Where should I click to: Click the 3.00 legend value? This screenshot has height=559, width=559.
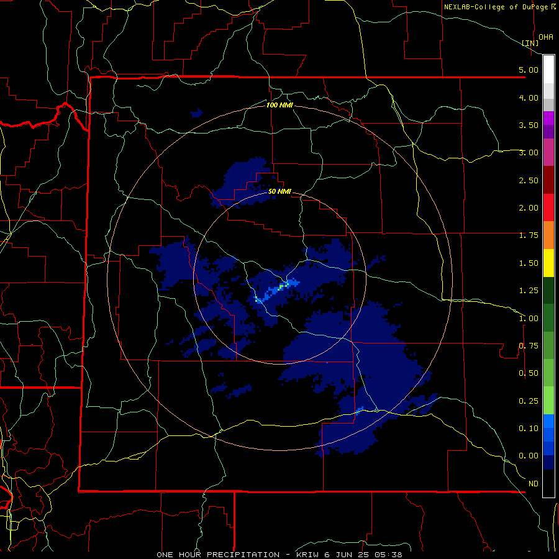pyautogui.click(x=529, y=153)
